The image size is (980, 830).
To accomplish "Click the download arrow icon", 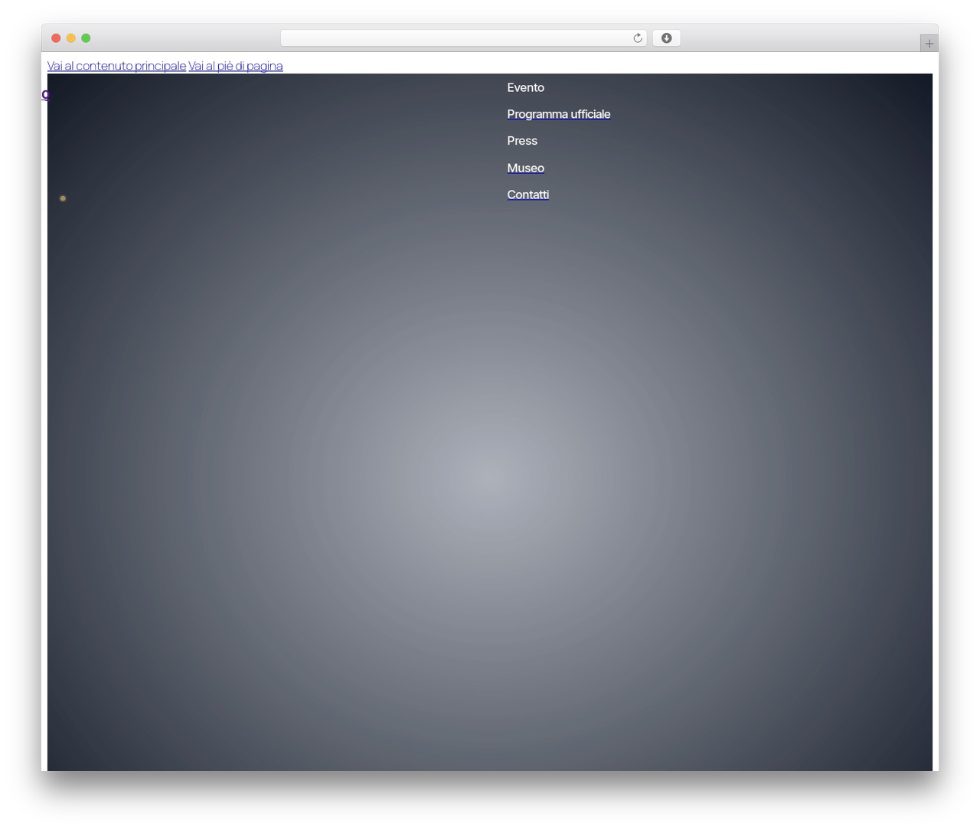I will tap(666, 38).
